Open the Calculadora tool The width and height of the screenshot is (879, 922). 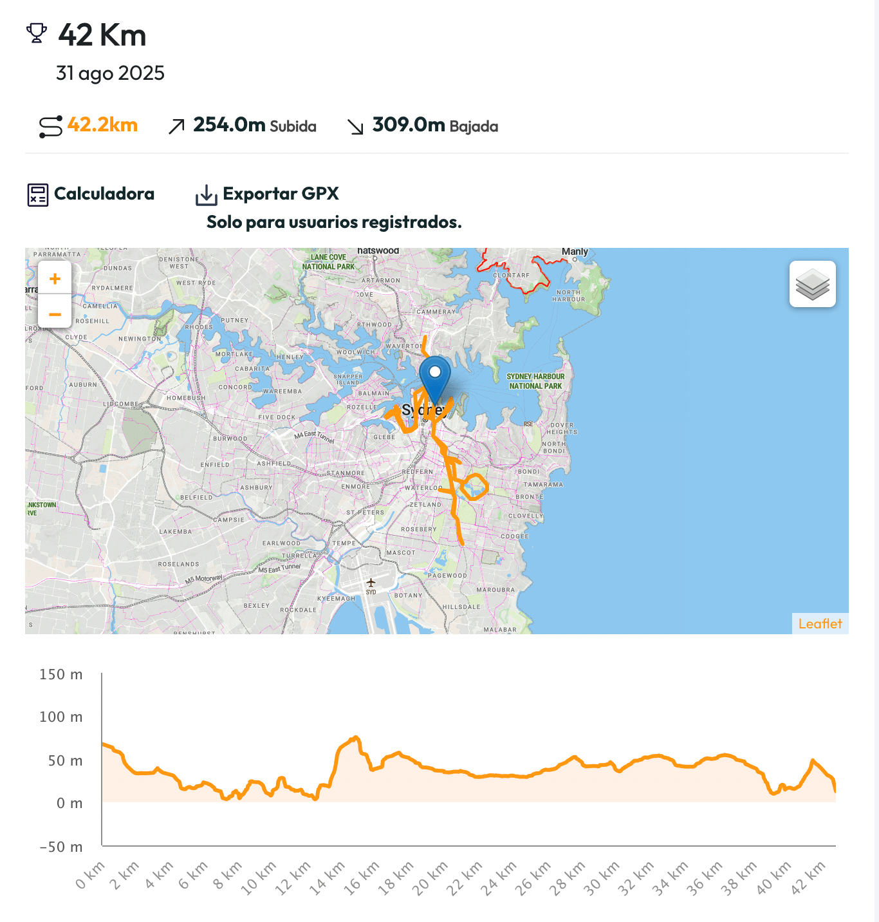(x=104, y=194)
